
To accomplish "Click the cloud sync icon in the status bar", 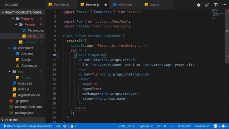I will pyautogui.click(x=58, y=126).
